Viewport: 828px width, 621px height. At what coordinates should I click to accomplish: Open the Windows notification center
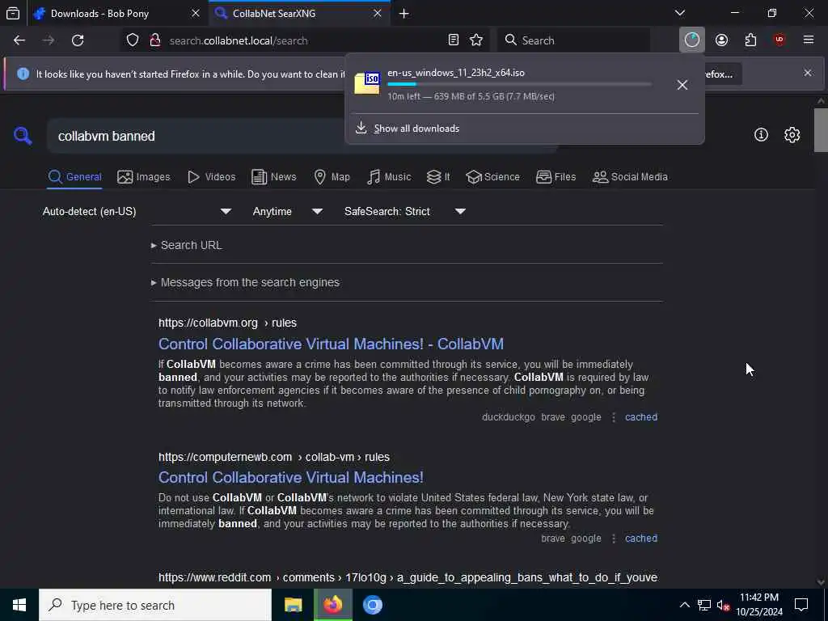point(801,605)
